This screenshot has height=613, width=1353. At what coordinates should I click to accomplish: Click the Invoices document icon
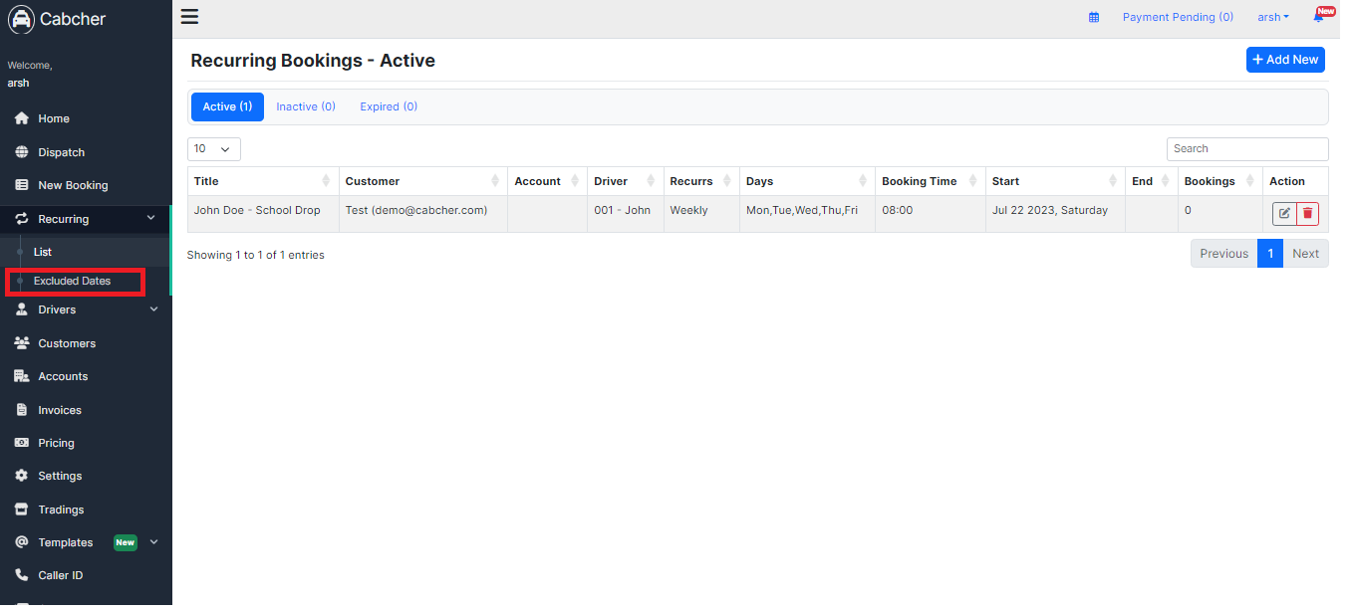tap(21, 410)
